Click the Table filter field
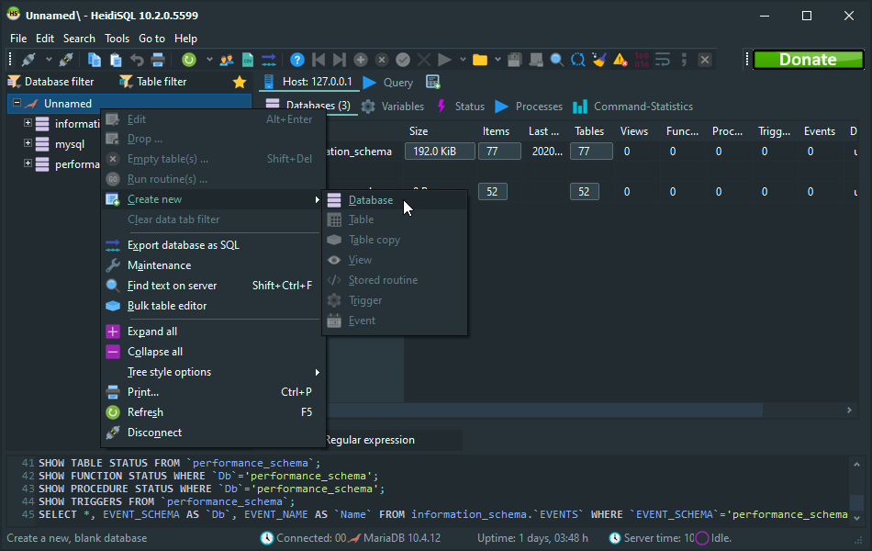 tap(162, 82)
